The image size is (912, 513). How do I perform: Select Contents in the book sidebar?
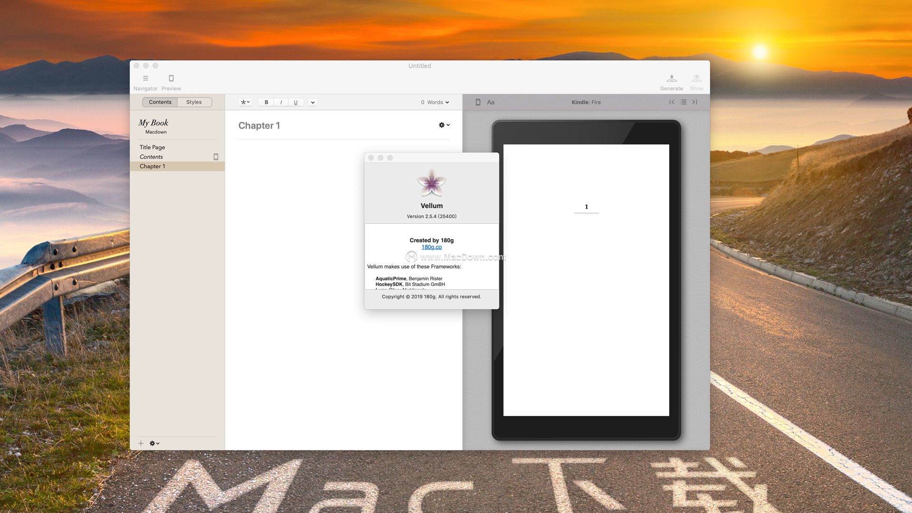tap(151, 157)
